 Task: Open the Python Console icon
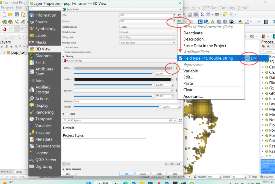click(x=240, y=22)
